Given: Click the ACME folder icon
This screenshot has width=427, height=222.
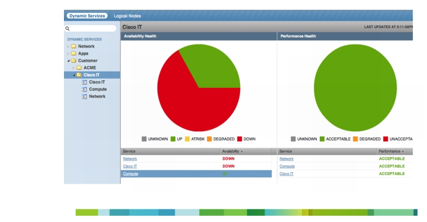Looking at the screenshot, I should pos(79,67).
